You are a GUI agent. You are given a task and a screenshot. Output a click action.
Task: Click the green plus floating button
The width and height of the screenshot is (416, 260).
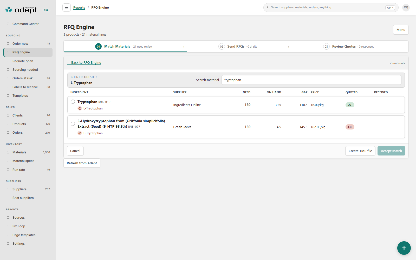pyautogui.click(x=404, y=248)
